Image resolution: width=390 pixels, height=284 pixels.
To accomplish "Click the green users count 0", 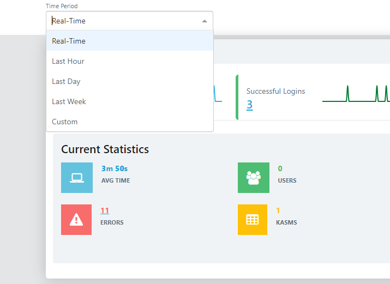I will (280, 168).
